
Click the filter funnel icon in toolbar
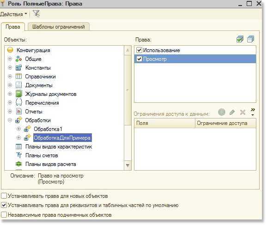(36, 14)
